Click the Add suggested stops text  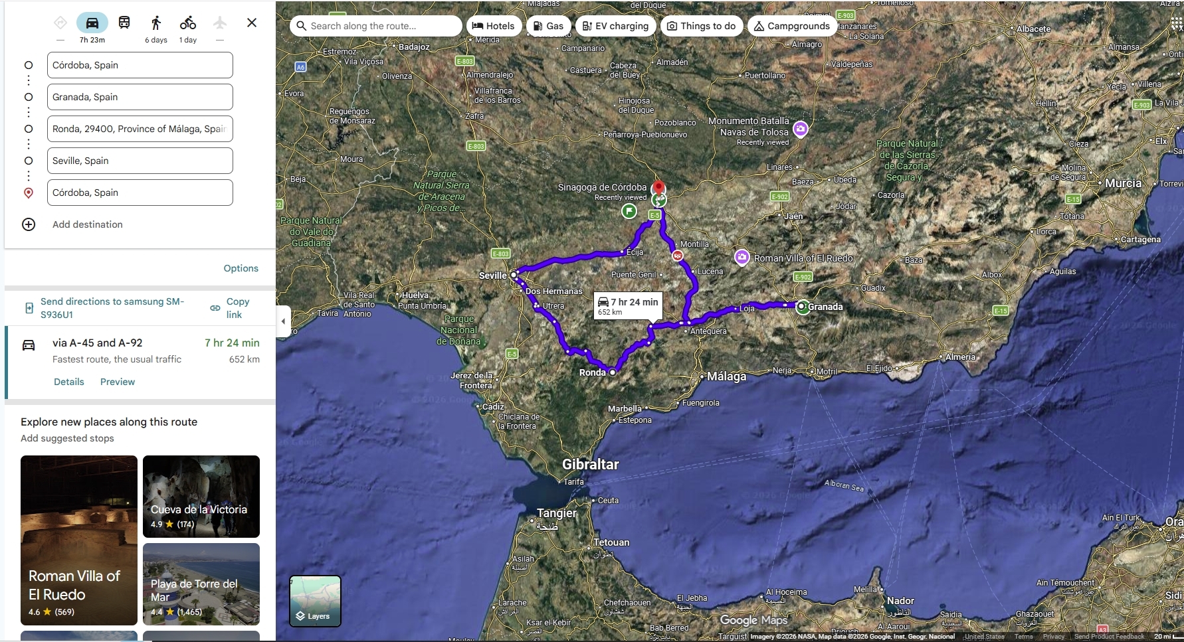coord(67,438)
